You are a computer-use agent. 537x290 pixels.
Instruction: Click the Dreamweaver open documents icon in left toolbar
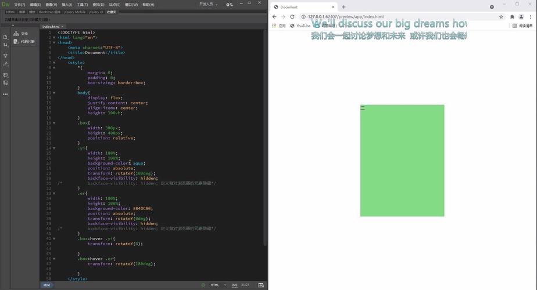pos(5,37)
